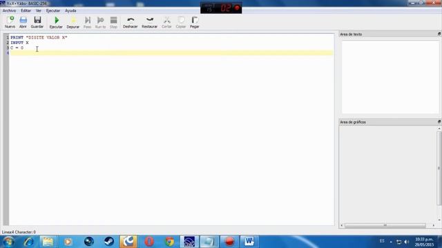442x248 pixels.
Task: Click the graphics scrollbar left arrow
Action: (342, 225)
